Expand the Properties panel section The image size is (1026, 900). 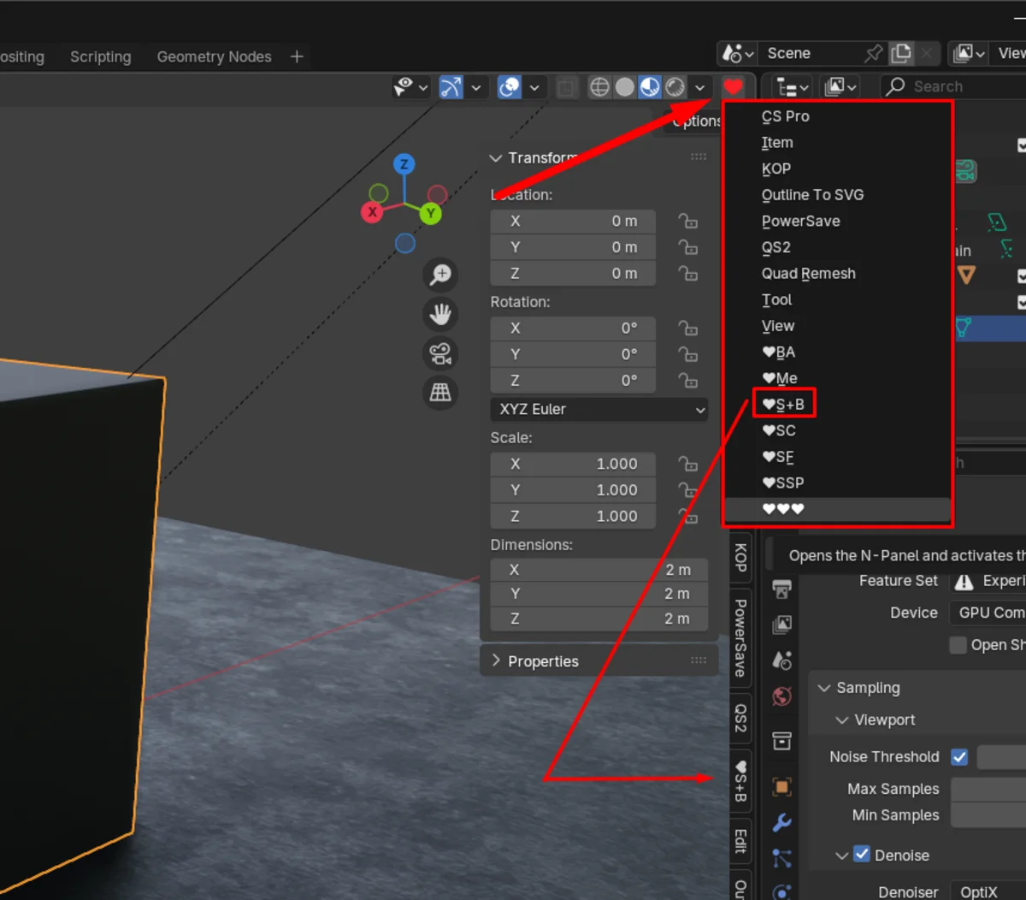542,661
